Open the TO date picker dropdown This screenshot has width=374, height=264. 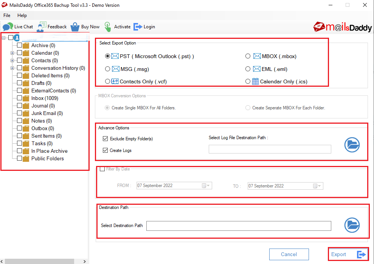click(317, 186)
